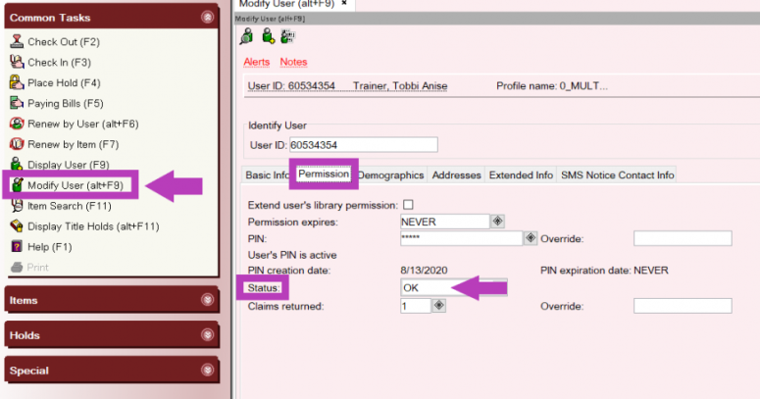Check Extend user's library permission box
Viewport: 760px width, 399px height.
408,205
